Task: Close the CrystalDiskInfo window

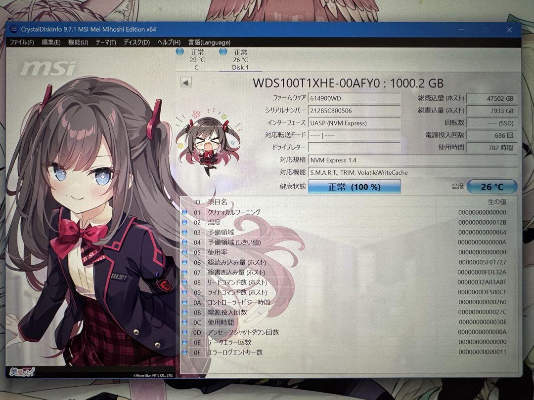Action: tap(509, 30)
